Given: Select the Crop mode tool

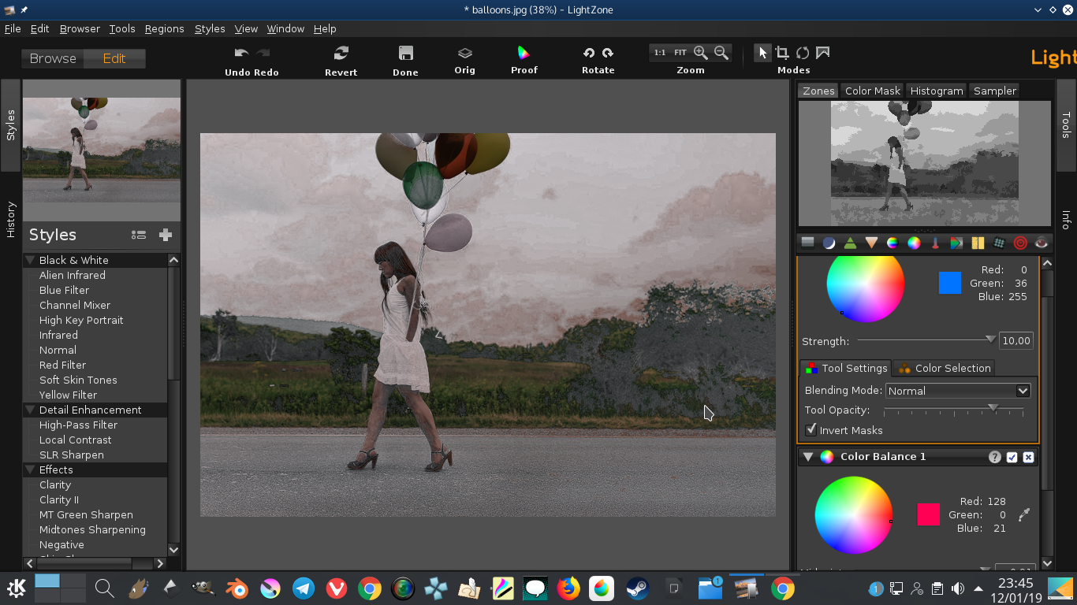Looking at the screenshot, I should coord(782,53).
